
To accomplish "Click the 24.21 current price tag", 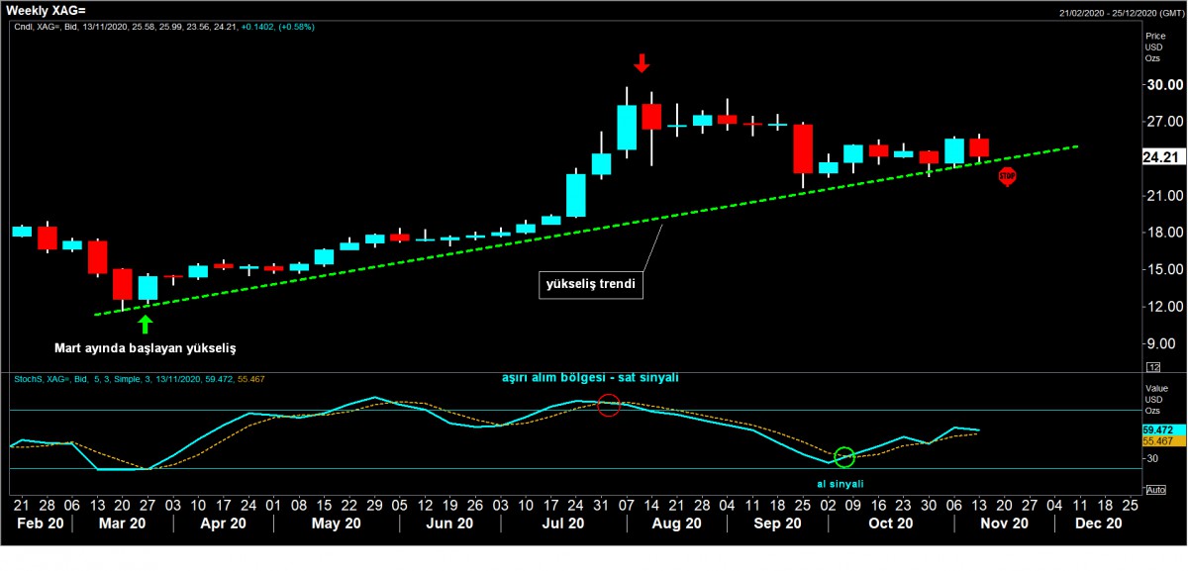I will pyautogui.click(x=1158, y=157).
